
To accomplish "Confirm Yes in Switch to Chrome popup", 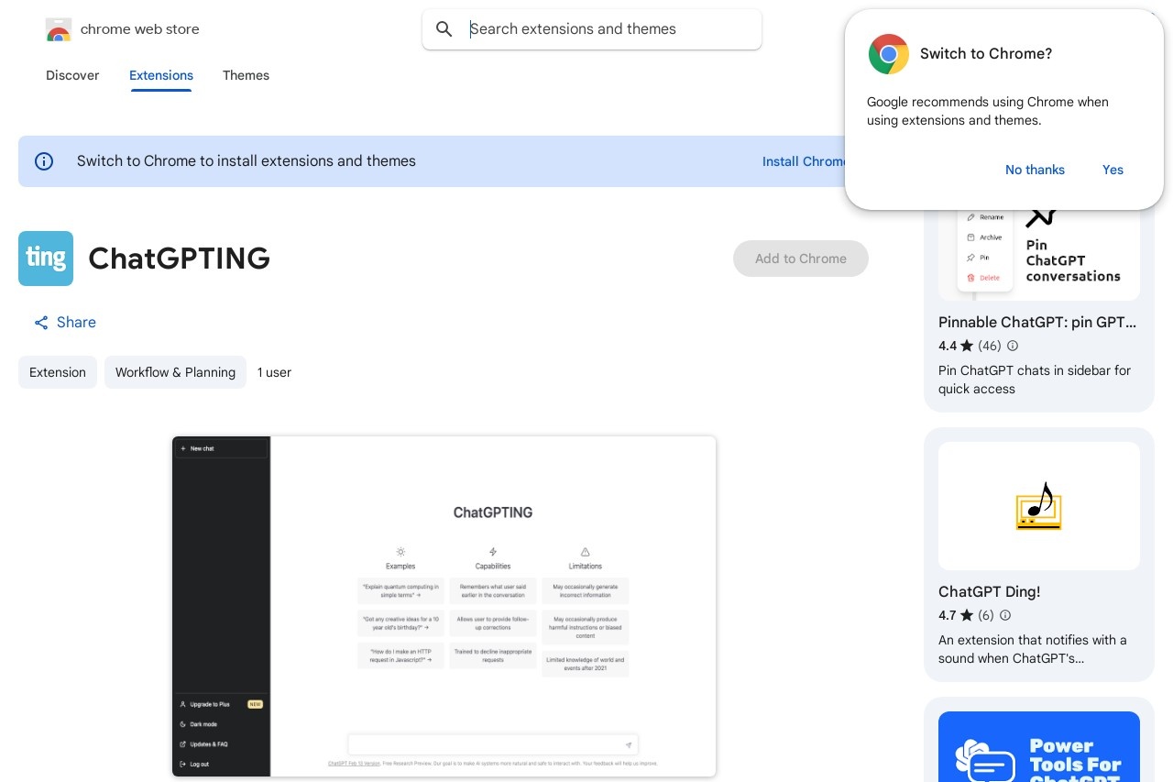I will 1113,170.
